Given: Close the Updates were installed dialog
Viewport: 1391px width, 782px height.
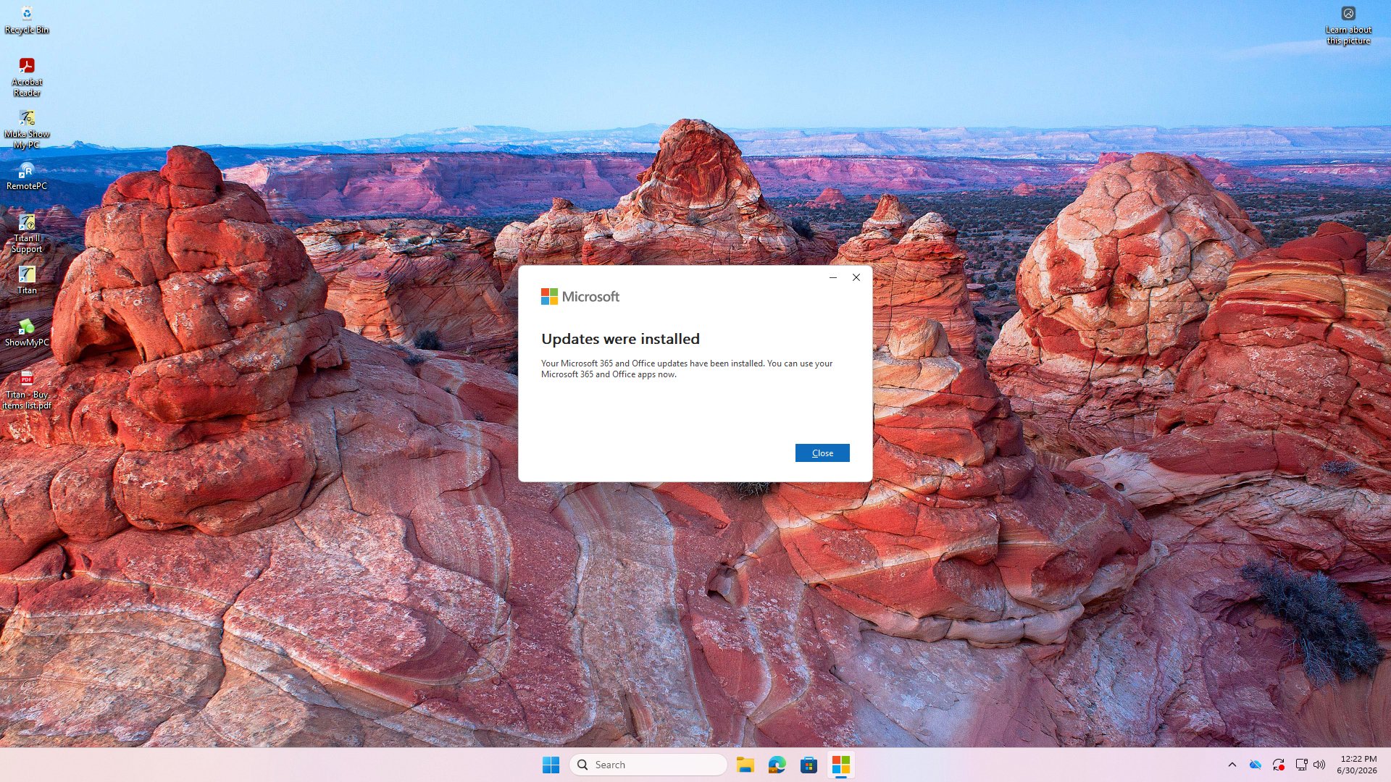Looking at the screenshot, I should 822,453.
